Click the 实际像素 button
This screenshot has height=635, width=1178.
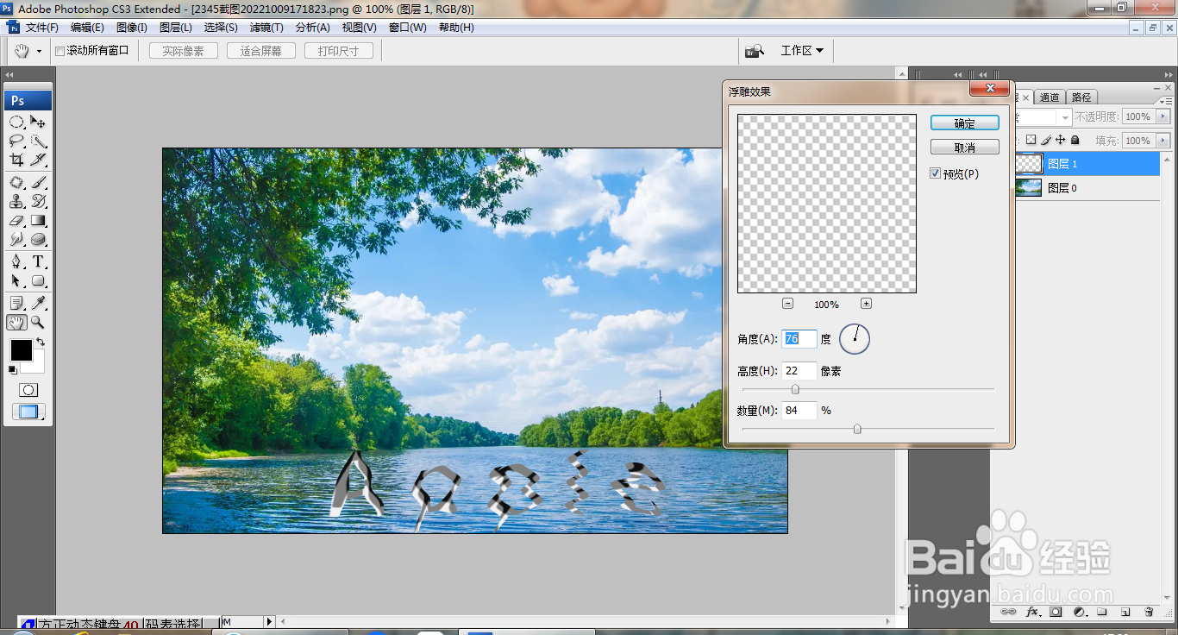click(183, 51)
